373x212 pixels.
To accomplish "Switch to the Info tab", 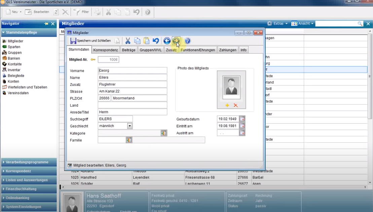I will click(x=244, y=50).
